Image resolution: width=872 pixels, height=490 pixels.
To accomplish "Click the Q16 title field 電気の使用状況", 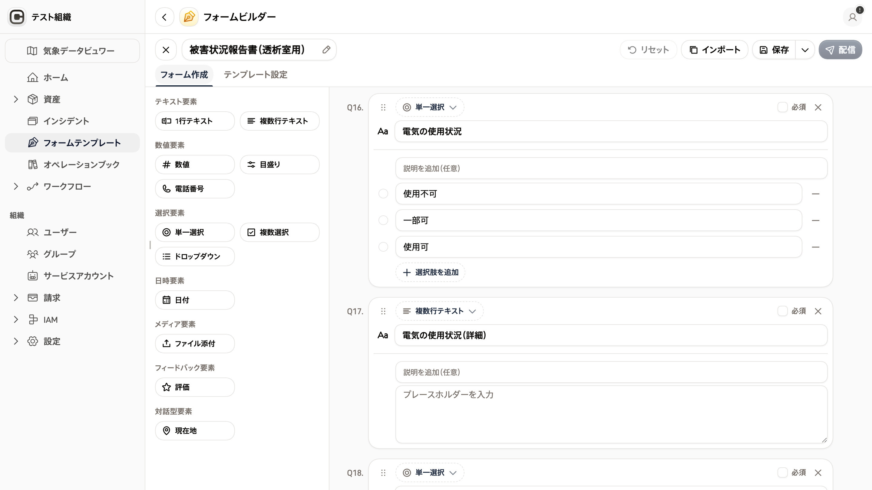I will 611,132.
